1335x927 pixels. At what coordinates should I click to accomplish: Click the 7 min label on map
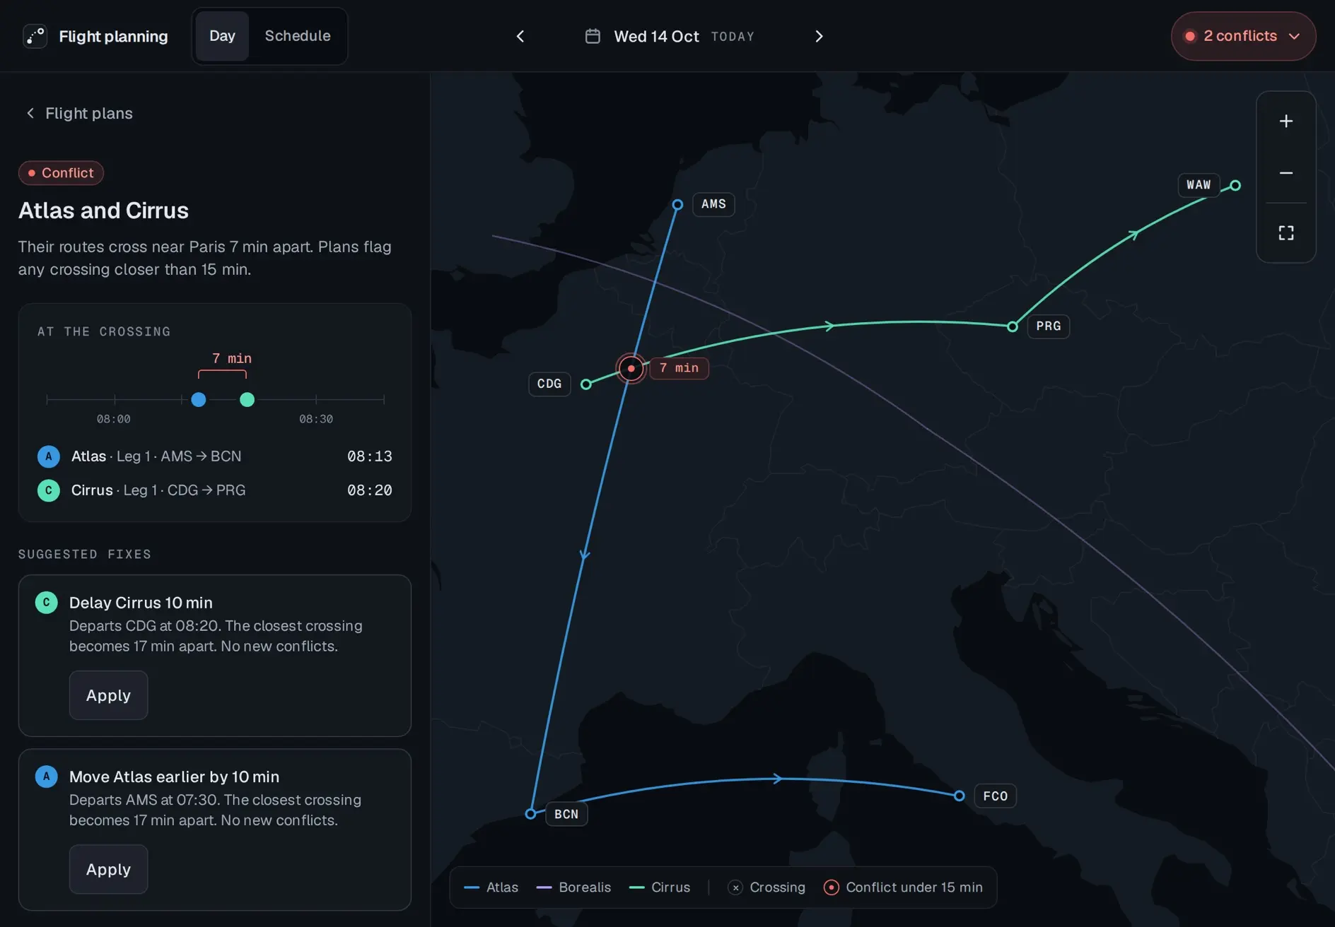679,368
